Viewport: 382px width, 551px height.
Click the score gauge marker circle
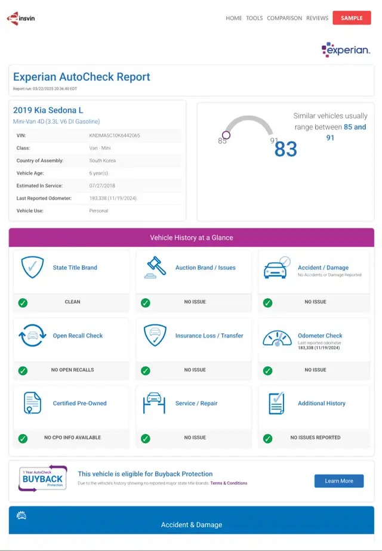(226, 135)
